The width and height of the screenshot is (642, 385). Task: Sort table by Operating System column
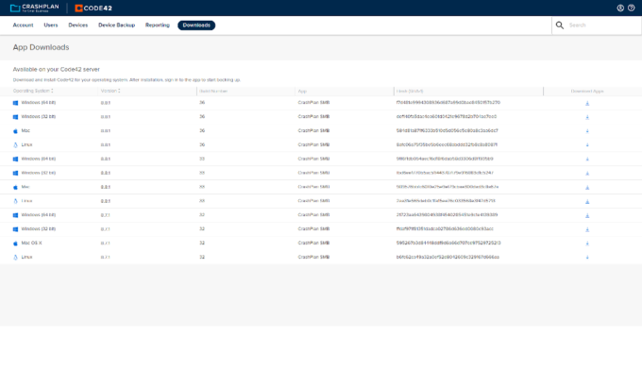point(35,92)
